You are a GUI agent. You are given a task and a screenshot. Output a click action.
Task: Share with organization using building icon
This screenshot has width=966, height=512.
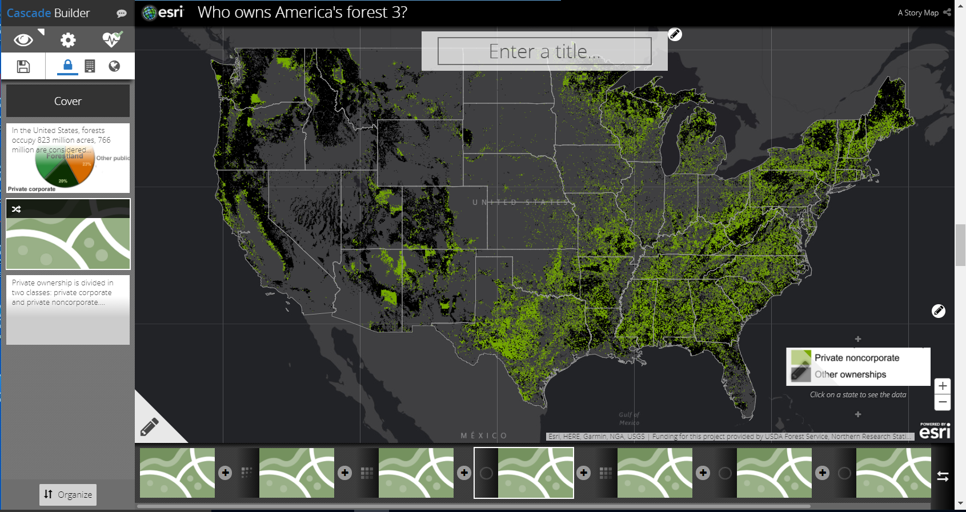click(90, 66)
